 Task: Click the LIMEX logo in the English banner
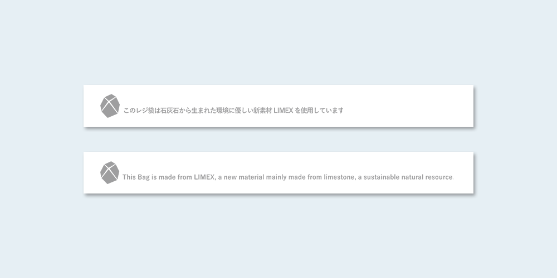110,173
